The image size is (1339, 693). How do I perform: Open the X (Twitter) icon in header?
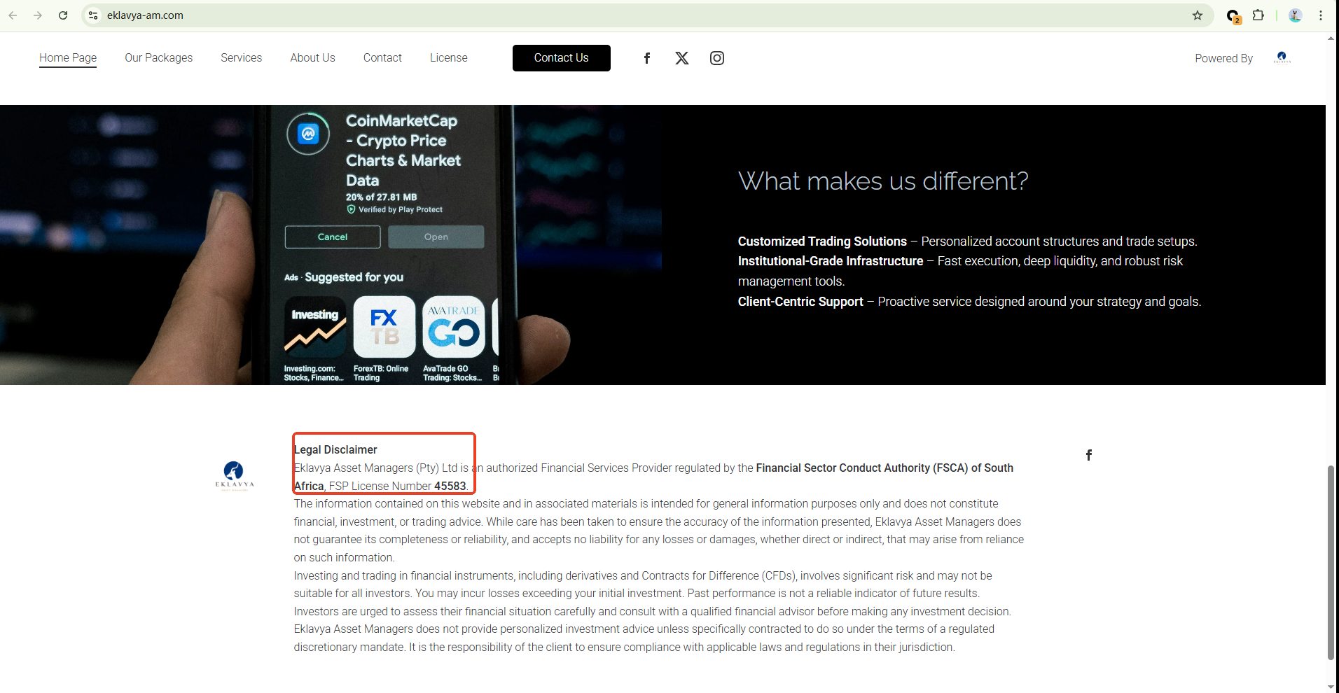(682, 58)
